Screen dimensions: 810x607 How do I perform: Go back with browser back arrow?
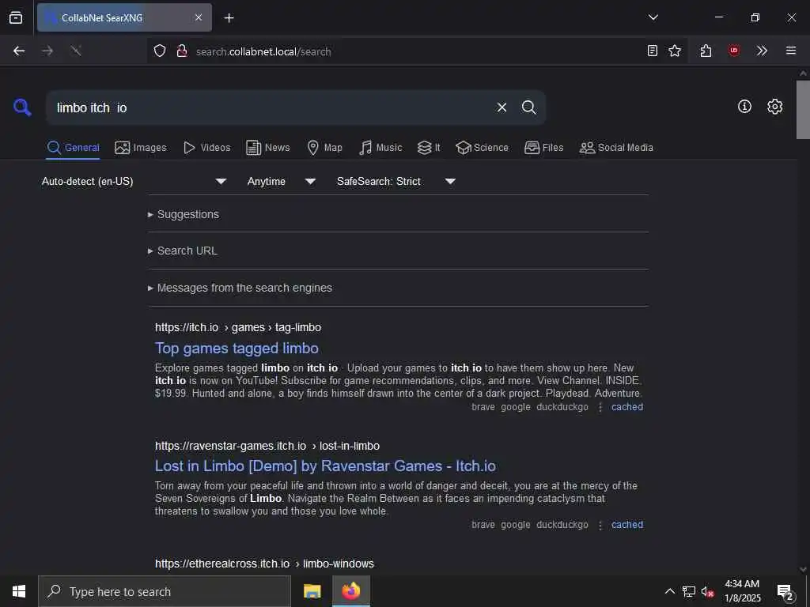click(x=19, y=51)
